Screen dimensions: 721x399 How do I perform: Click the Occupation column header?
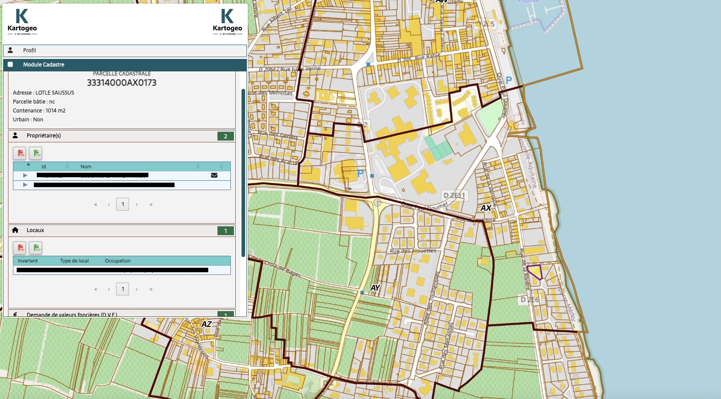[x=118, y=261]
